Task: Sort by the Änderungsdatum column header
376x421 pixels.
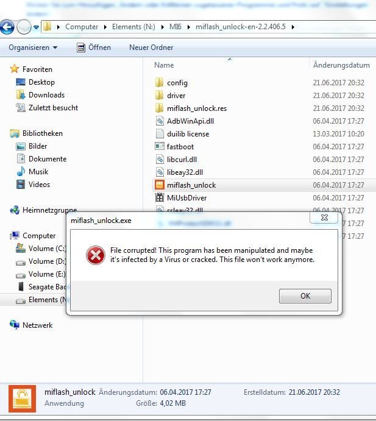Action: tap(341, 65)
